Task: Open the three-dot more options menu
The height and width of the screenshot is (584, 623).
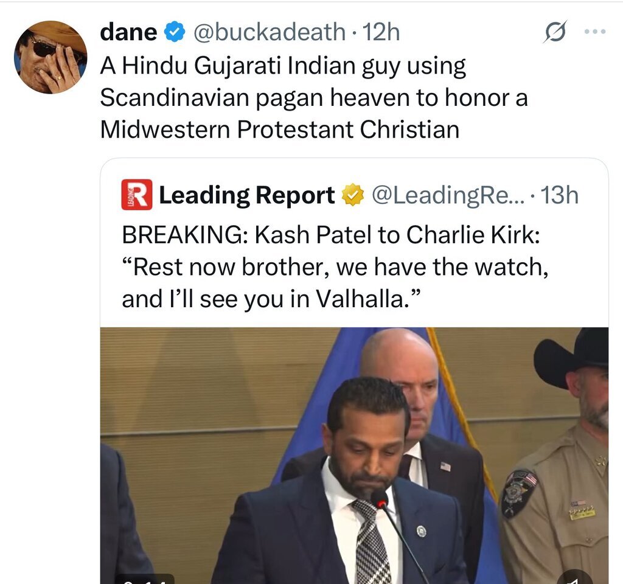Action: pos(595,32)
